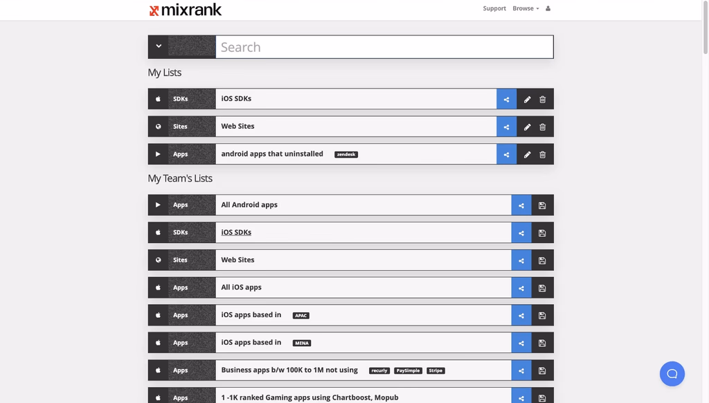Open the Gaming apps using Chartboost, Mopub list
This screenshot has height=403, width=709.
(309, 397)
